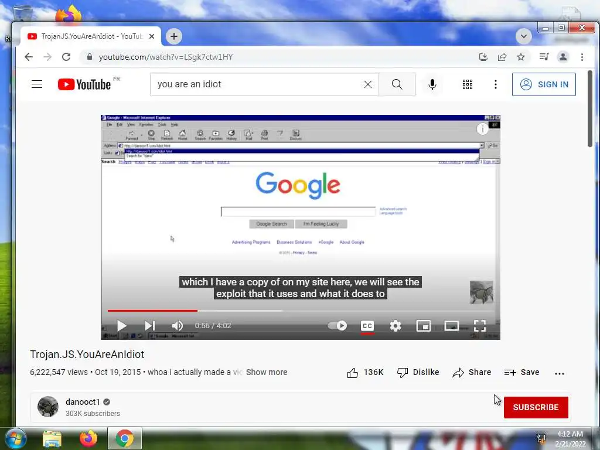
Task: Click the 303K subscribers text
Action: click(x=93, y=414)
